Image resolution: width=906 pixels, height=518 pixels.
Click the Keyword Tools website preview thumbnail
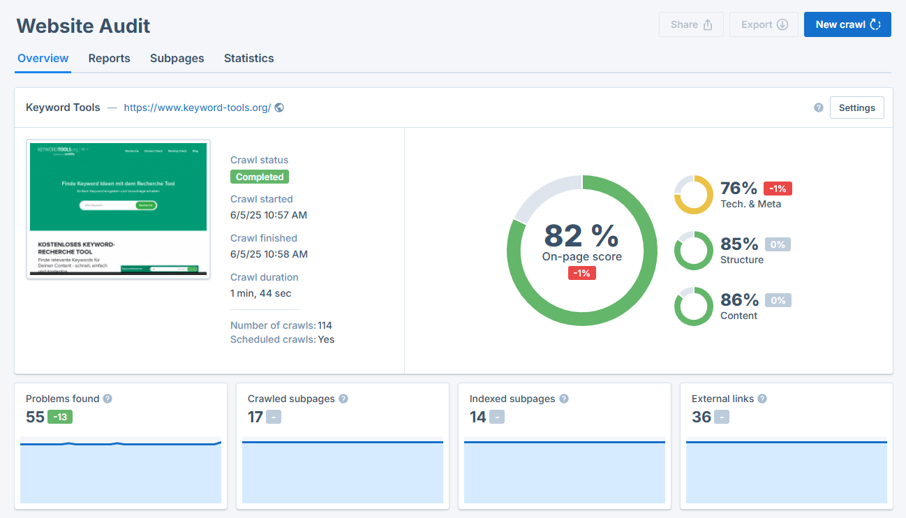(x=118, y=209)
